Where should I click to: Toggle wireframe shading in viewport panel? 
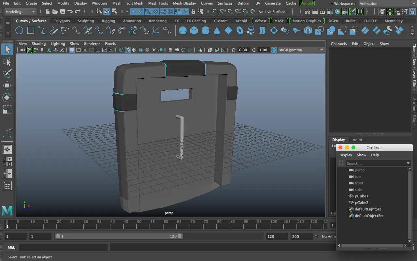click(121, 50)
